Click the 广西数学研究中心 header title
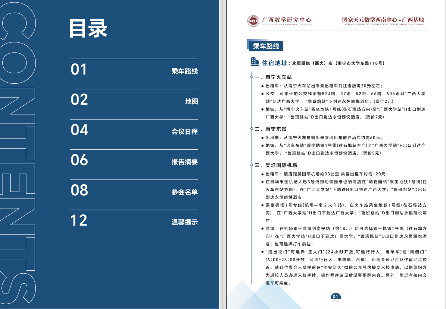The image size is (446, 309). coord(286,20)
